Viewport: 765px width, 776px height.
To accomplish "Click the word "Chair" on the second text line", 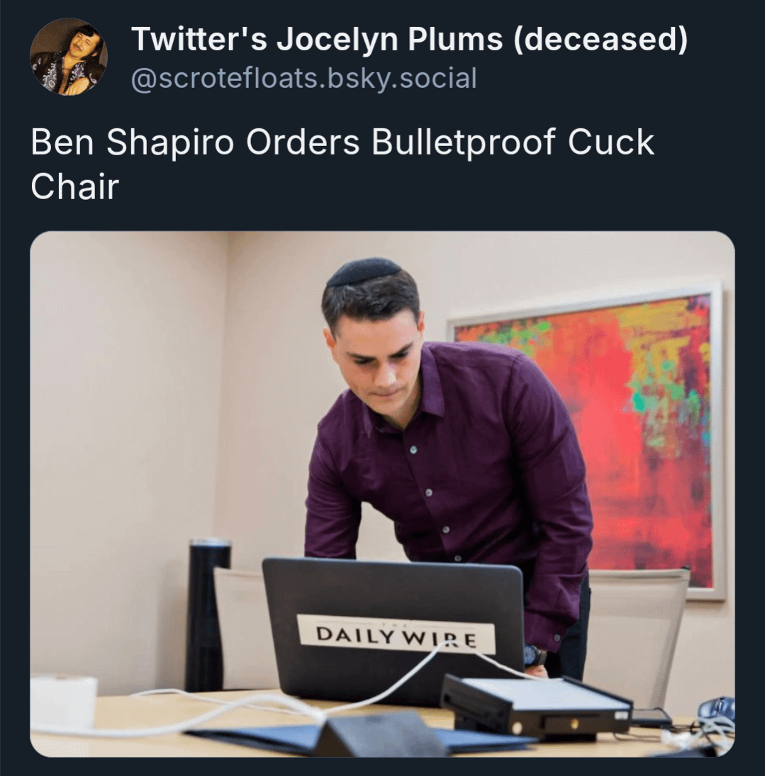I will point(74,186).
